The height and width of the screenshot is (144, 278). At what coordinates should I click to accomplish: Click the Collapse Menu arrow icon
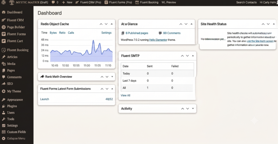pos(3,138)
